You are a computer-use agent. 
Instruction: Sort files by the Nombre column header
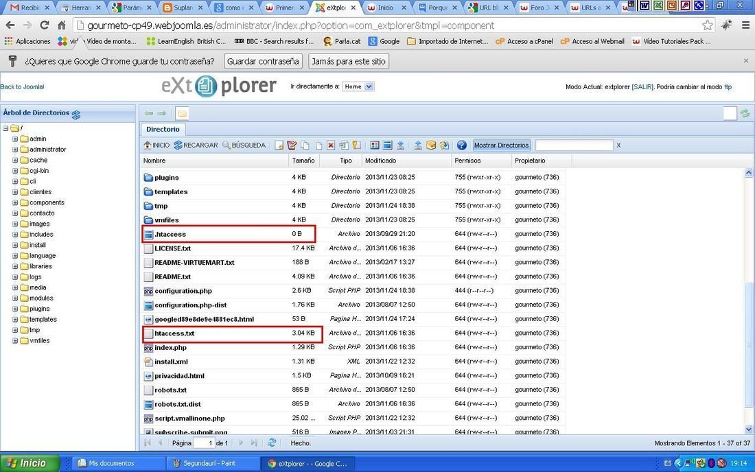tap(216, 161)
